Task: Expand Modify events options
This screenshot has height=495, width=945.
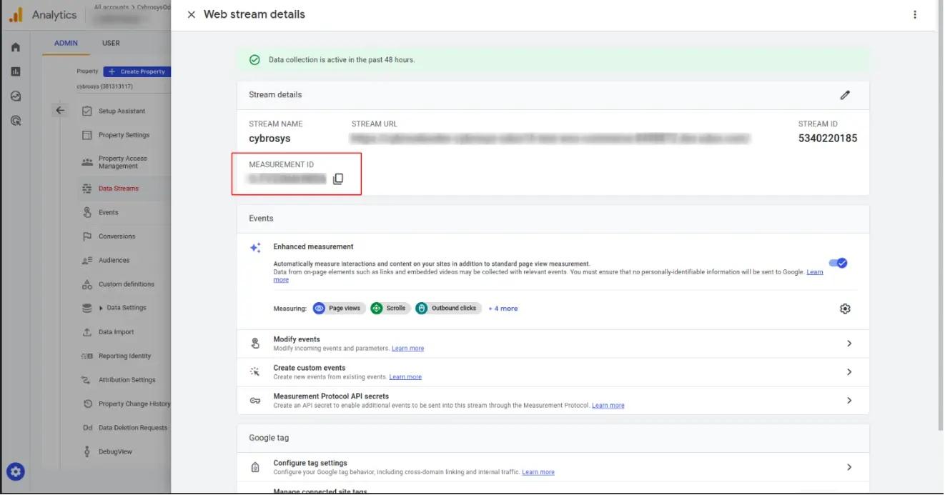Action: point(849,343)
